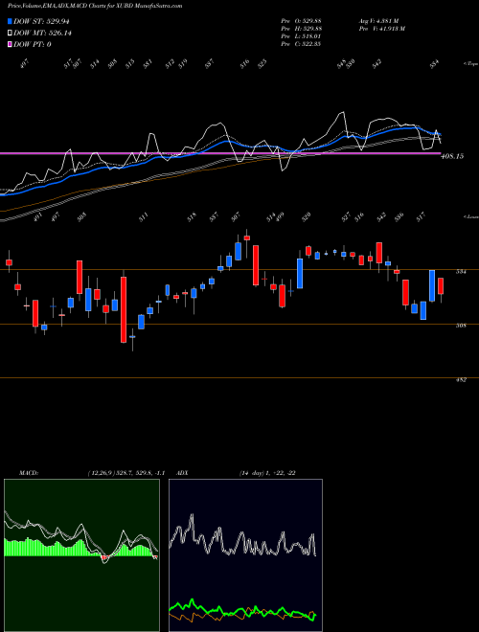The height and width of the screenshot is (632, 479).
Task: Click the red MACD histogram bars below zero
Action: tap(104, 557)
